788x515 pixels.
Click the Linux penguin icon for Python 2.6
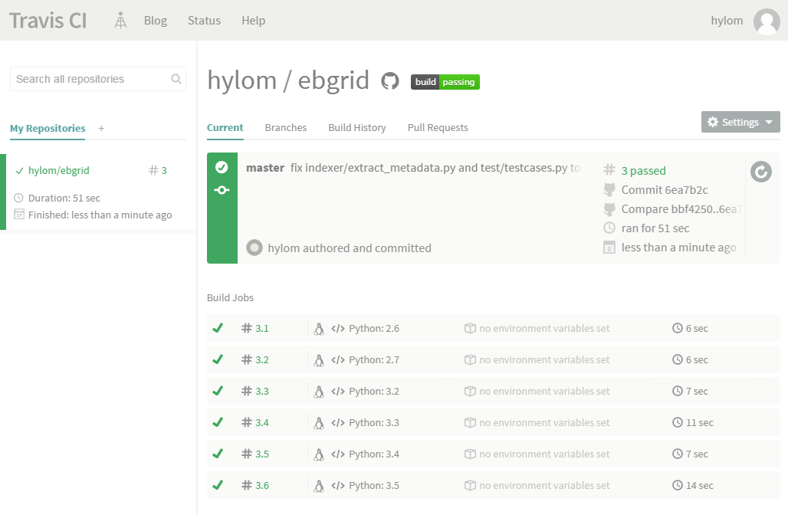(x=319, y=329)
